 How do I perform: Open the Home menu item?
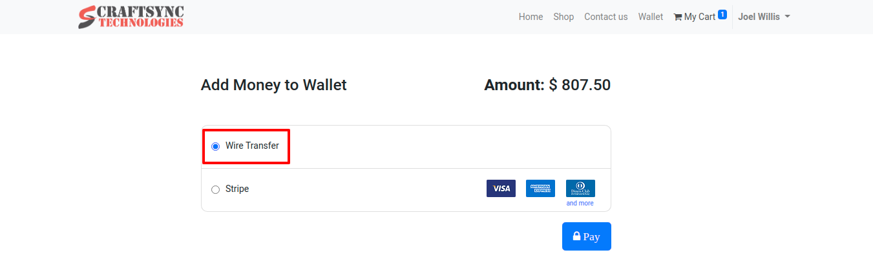click(531, 17)
